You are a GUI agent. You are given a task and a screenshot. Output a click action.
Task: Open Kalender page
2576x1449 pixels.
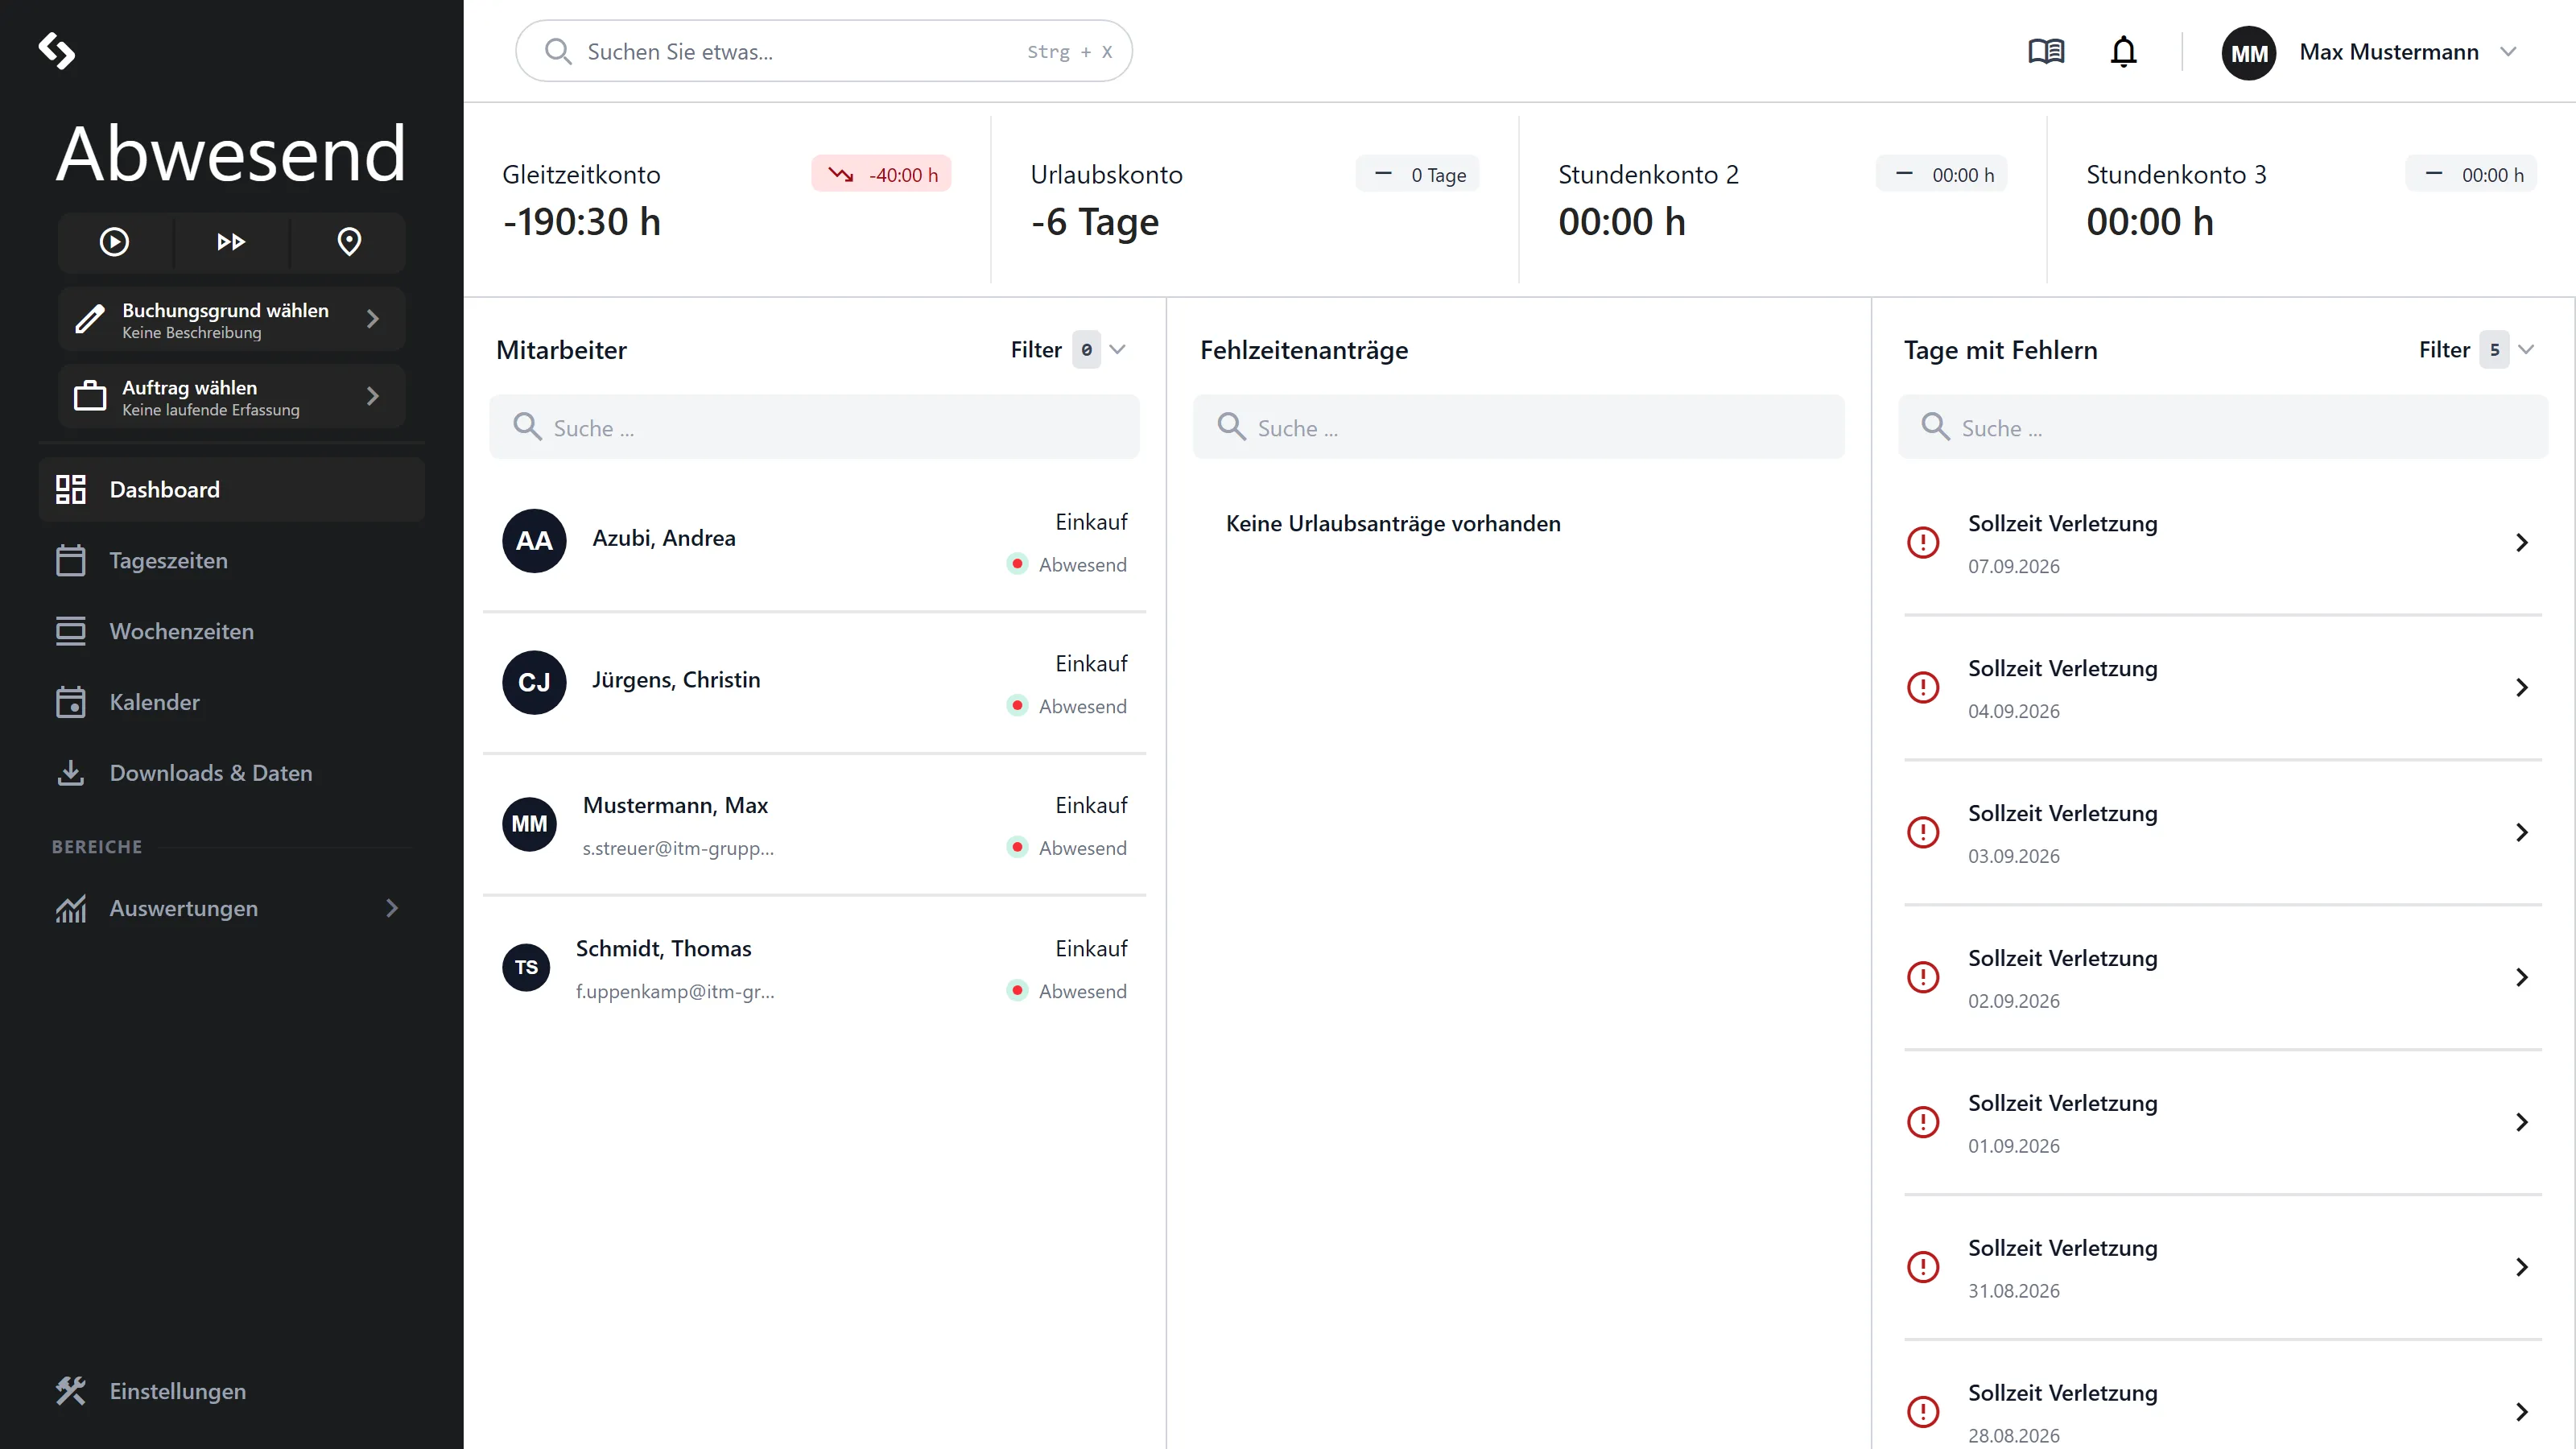[x=231, y=702]
